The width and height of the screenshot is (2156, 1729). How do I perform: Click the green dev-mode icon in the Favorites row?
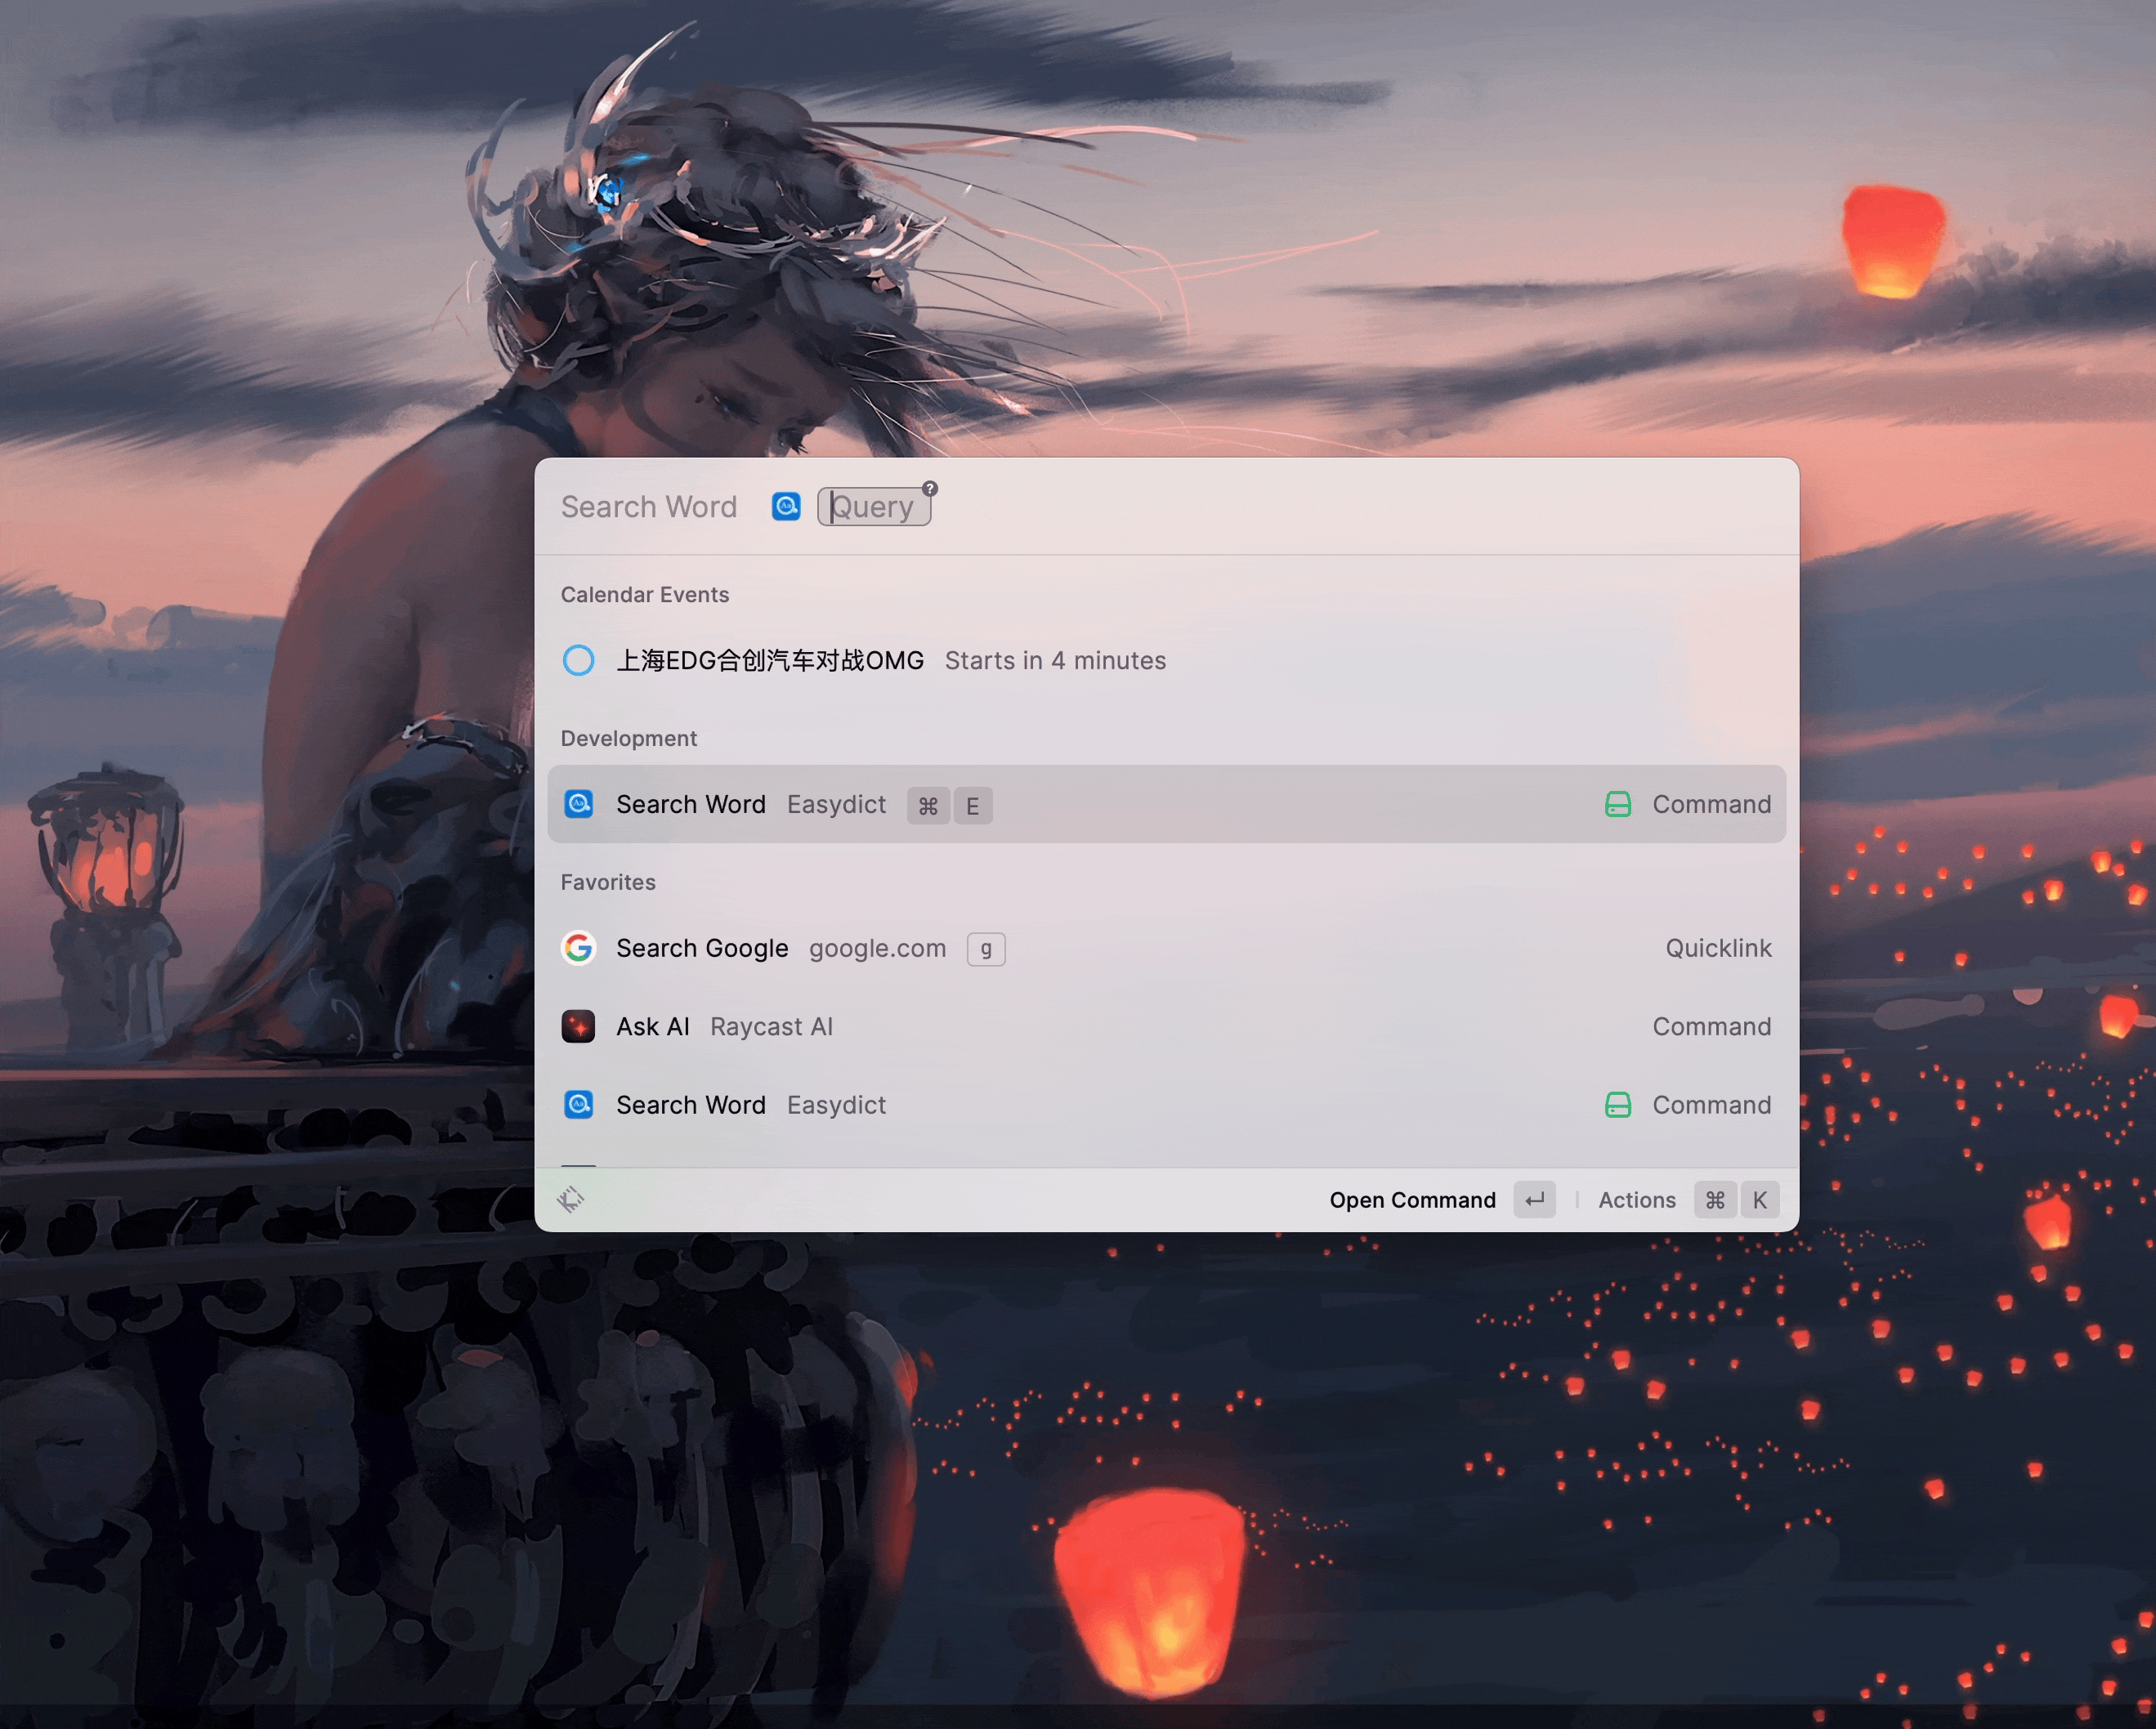1617,1105
